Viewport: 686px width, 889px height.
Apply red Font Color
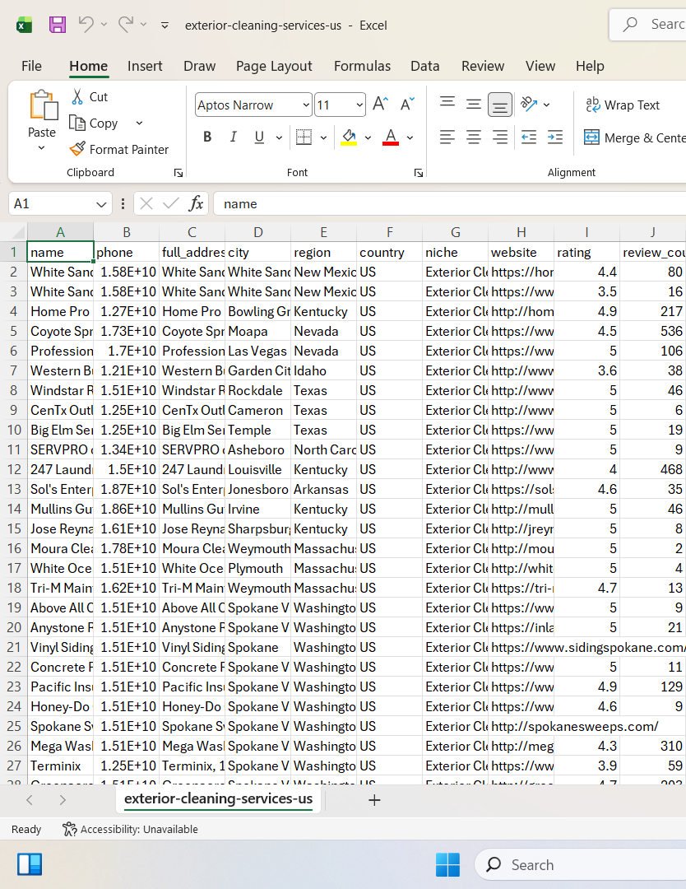coord(391,137)
